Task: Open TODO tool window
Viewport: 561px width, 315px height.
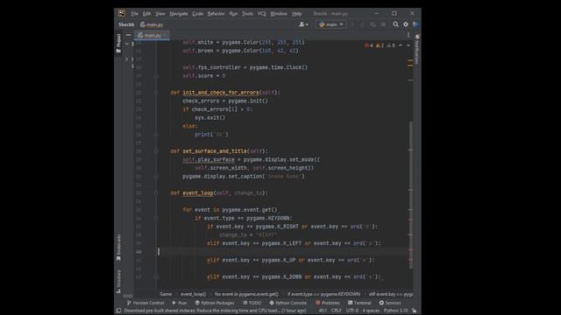Action: point(252,303)
